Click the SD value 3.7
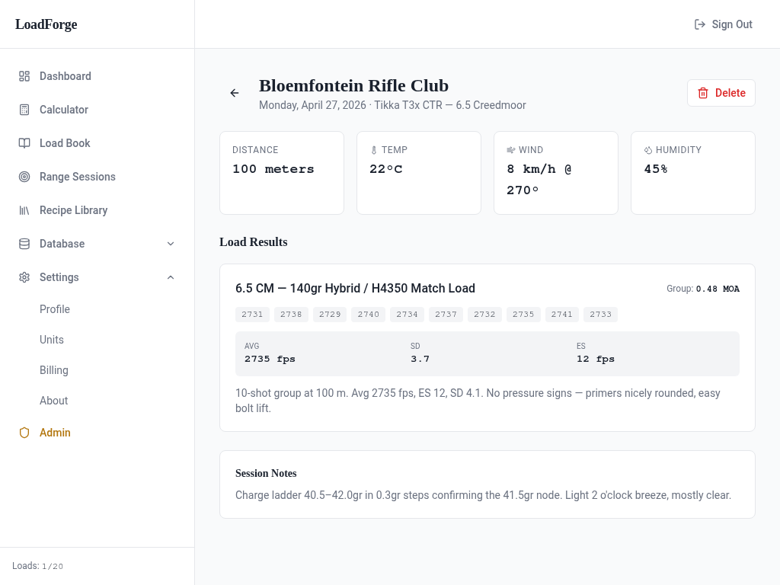Screen dimensions: 780x585 420,360
